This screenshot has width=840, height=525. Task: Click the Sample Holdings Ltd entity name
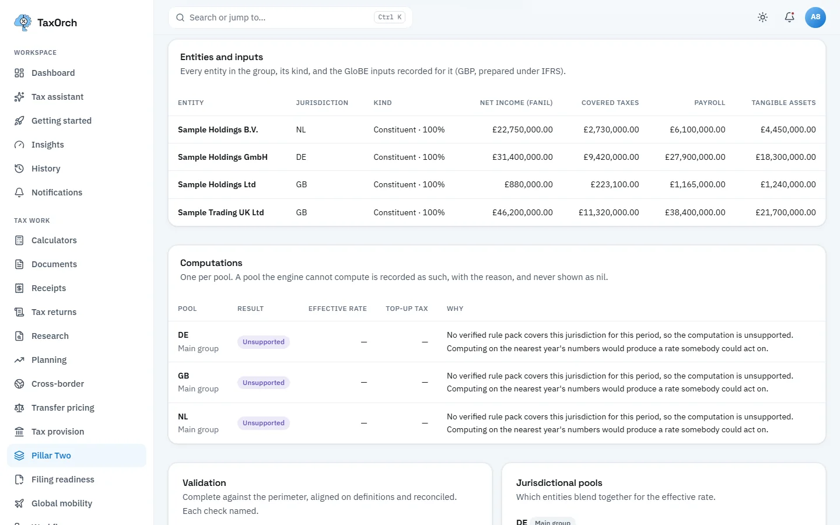click(217, 184)
